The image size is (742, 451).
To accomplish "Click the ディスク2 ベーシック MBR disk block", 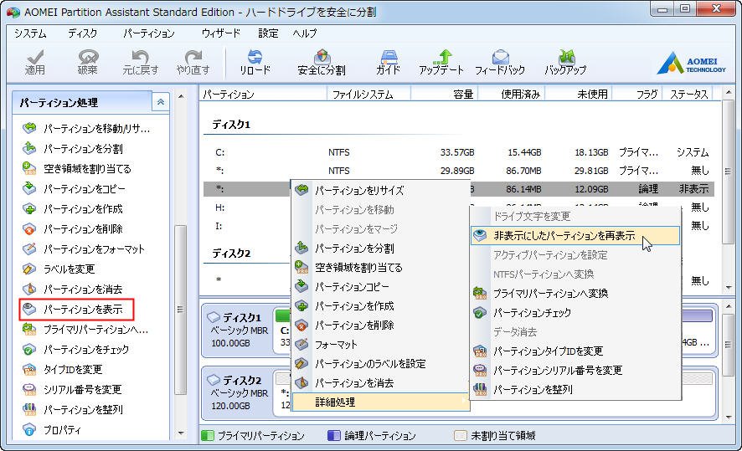I will (238, 393).
